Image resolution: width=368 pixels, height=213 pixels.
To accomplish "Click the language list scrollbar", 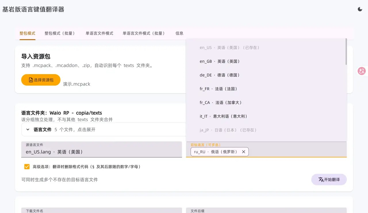I will [346, 52].
